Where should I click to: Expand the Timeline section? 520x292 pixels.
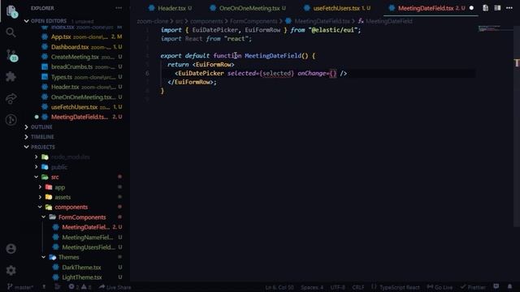point(27,137)
